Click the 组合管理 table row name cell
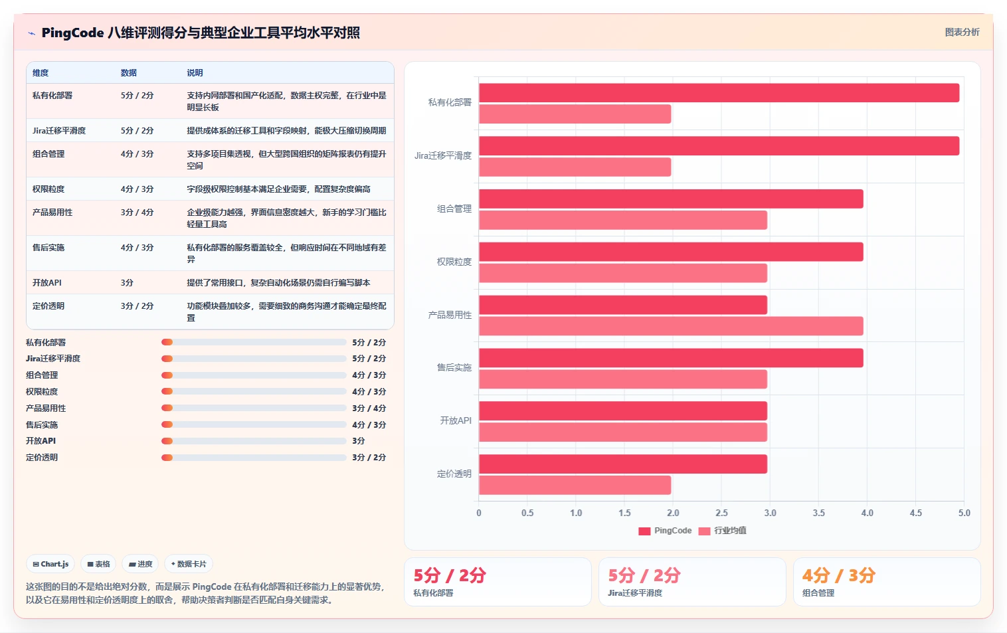 coord(48,154)
